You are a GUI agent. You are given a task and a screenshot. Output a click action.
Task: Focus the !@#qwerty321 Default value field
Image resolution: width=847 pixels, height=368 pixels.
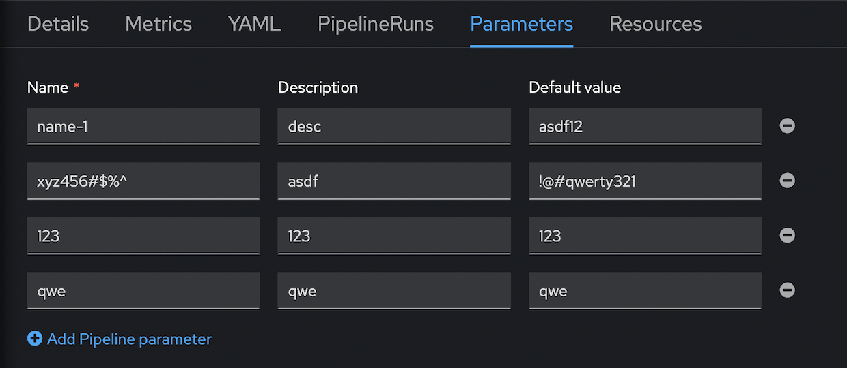click(x=645, y=181)
